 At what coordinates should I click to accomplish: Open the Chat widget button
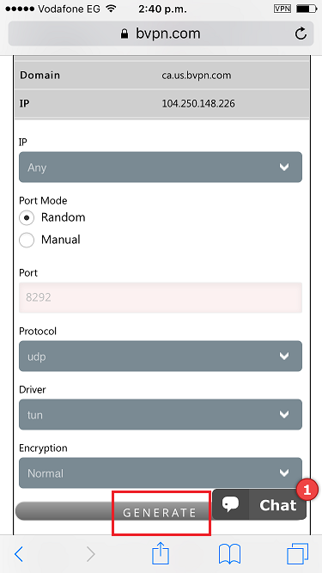pyautogui.click(x=259, y=504)
